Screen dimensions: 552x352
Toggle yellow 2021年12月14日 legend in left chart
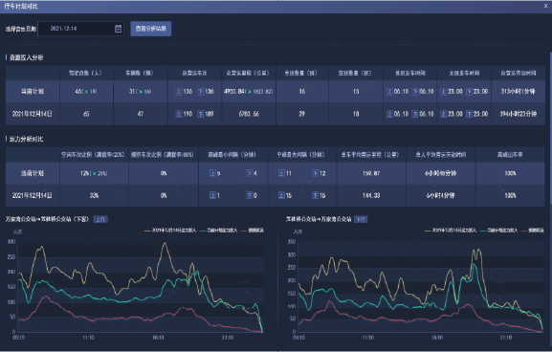(x=170, y=231)
